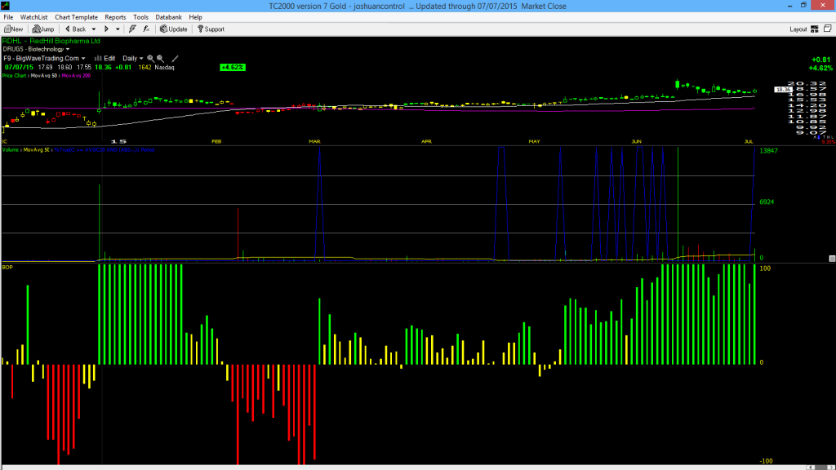Click the first magnifier zoom icon
Viewport: 836px width, 470px height.
point(151,59)
